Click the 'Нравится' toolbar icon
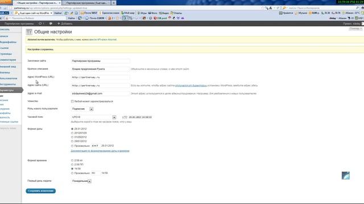The width and height of the screenshot is (364, 204). (x=286, y=13)
